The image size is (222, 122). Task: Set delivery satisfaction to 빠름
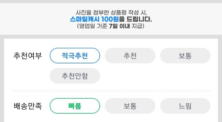[x=75, y=106]
